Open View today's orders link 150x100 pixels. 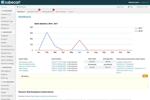(x=26, y=62)
